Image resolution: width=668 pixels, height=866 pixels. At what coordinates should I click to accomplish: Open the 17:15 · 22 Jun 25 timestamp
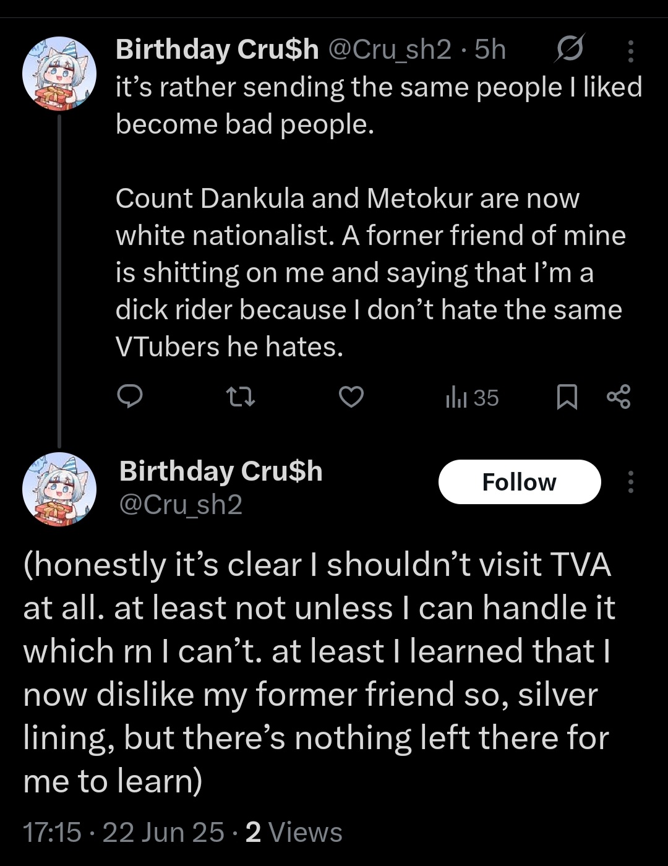124,832
